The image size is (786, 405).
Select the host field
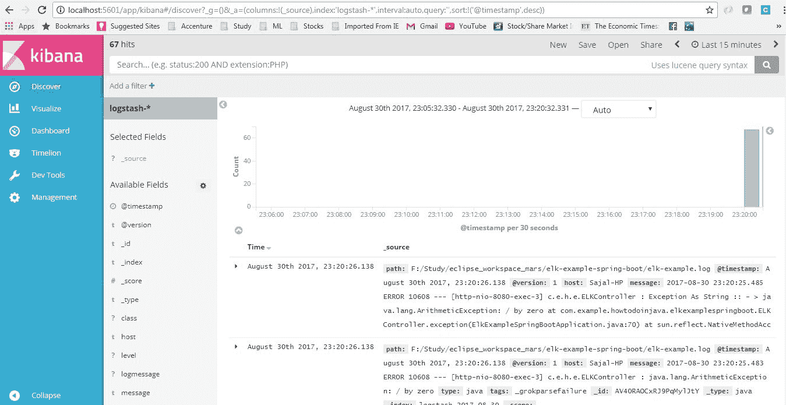pyautogui.click(x=128, y=337)
